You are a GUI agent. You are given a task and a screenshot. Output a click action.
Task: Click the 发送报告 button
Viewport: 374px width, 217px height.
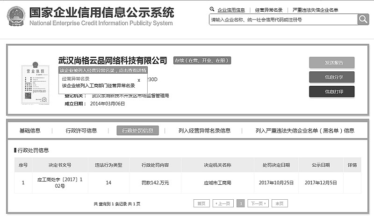click(x=331, y=63)
